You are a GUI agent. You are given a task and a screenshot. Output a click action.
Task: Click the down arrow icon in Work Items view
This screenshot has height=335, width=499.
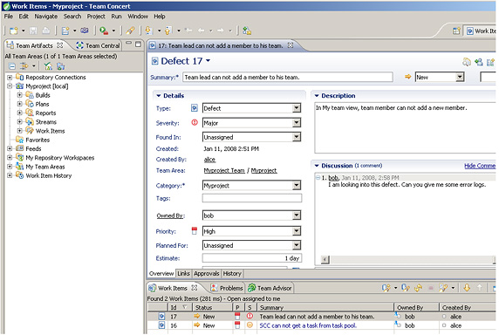[x=467, y=288]
